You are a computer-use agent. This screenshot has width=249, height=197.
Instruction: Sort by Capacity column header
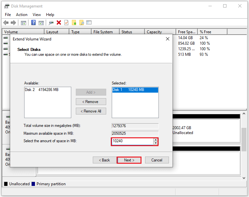[160, 32]
